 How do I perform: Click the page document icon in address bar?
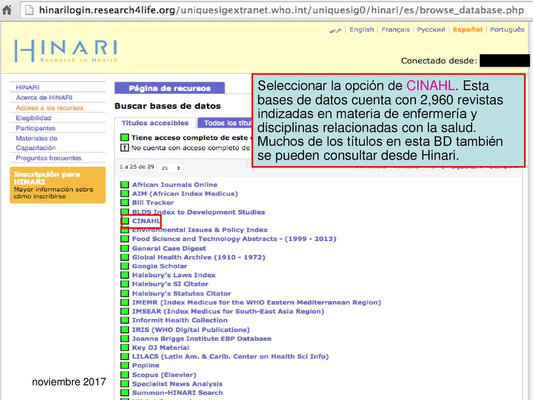coord(30,10)
